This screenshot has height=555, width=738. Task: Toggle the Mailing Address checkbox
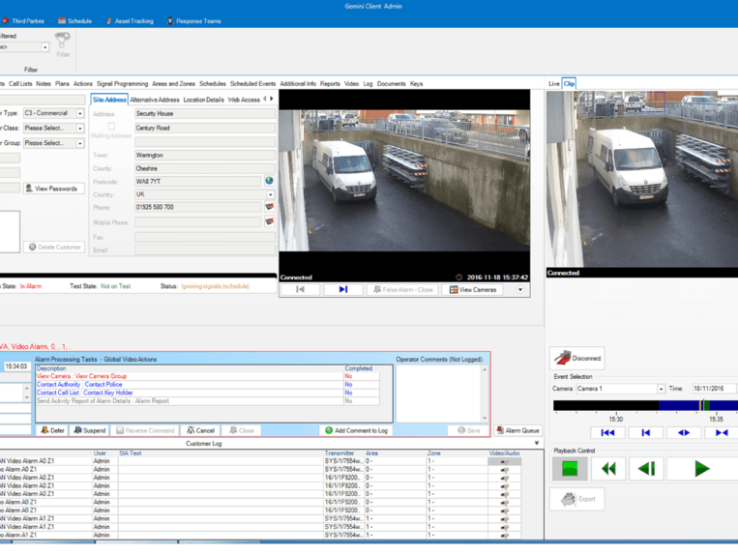click(111, 127)
